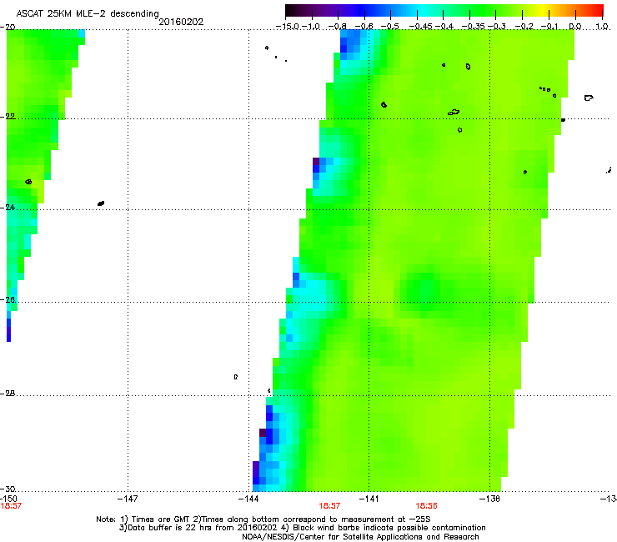617x542 pixels.
Task: Click the NOAA/NESDIS Center for Satellite Applications credit
Action: tap(360, 536)
